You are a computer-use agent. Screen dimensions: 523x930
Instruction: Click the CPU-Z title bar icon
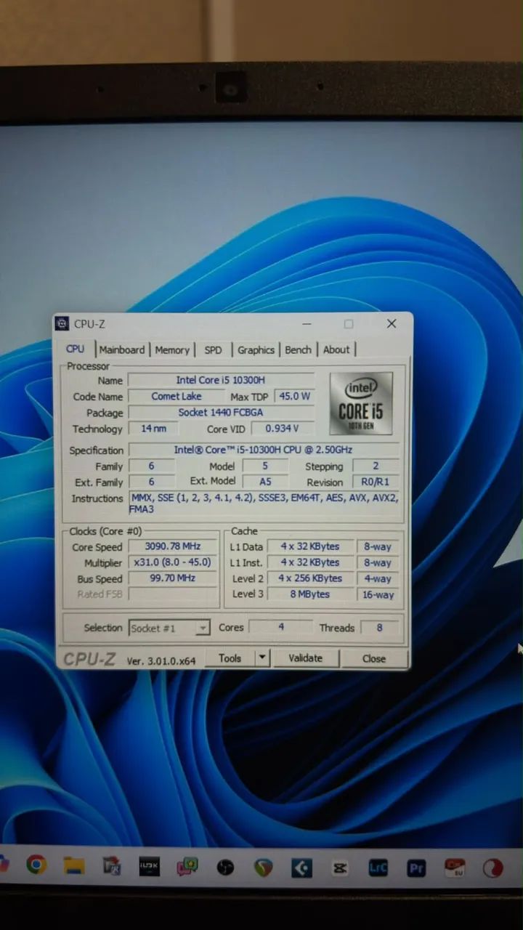point(62,324)
